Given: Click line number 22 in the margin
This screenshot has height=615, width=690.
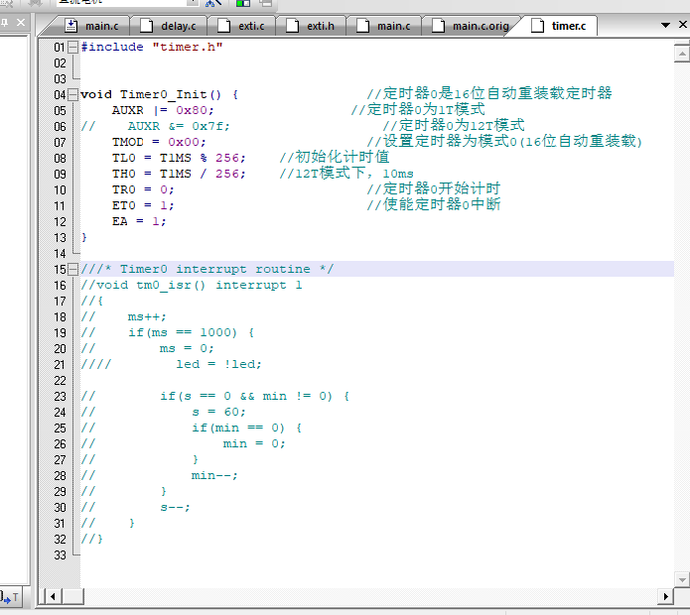Looking at the screenshot, I should [x=60, y=380].
